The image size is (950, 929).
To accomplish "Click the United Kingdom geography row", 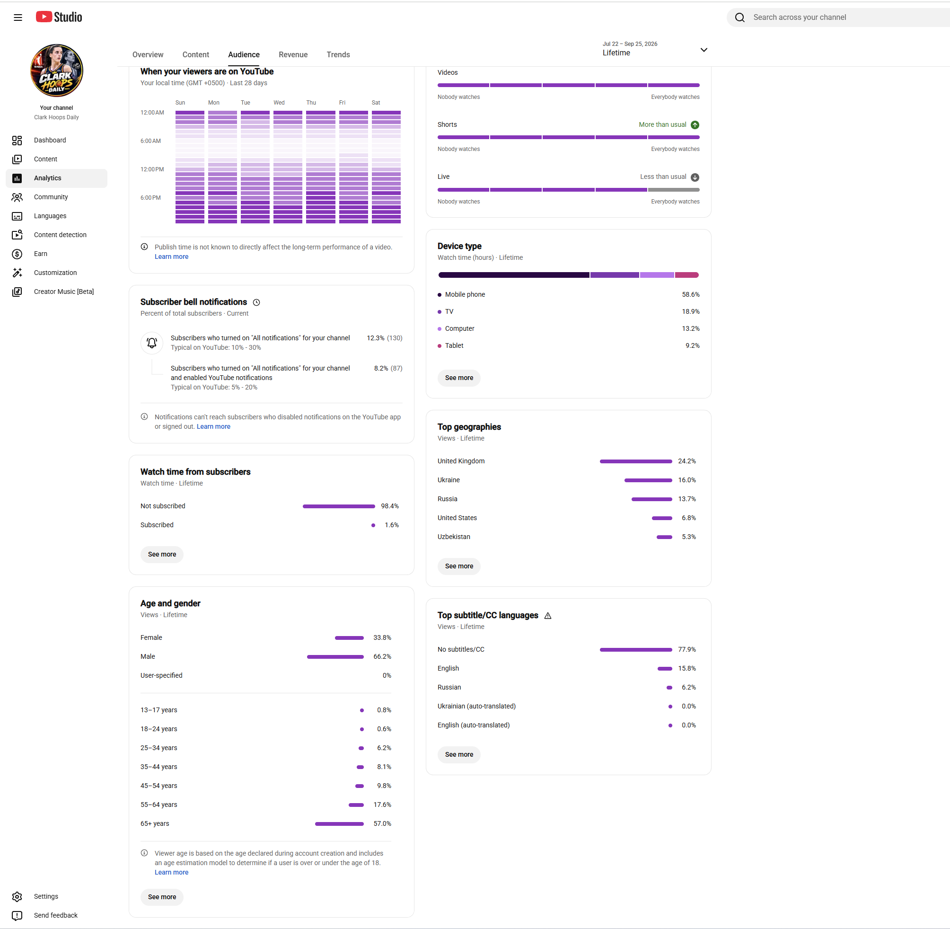I will point(567,461).
